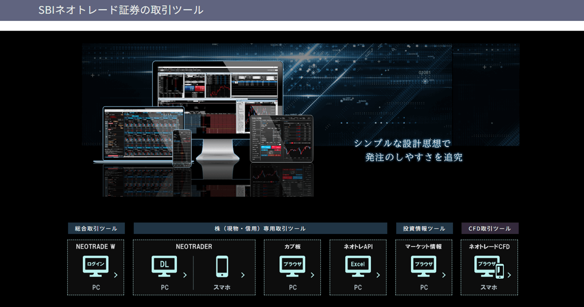Click the PC label under マーケット情報
Viewport: 584px width, 307px height.
click(x=424, y=288)
